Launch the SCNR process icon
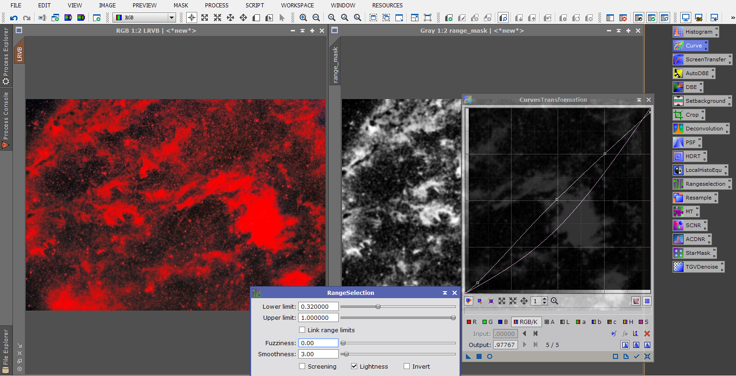The width and height of the screenshot is (736, 376). tap(690, 225)
